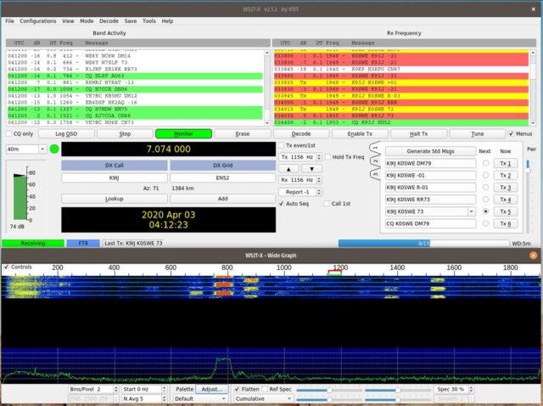
Task: Click the DX Call field containing K9IJ
Action: (115, 178)
